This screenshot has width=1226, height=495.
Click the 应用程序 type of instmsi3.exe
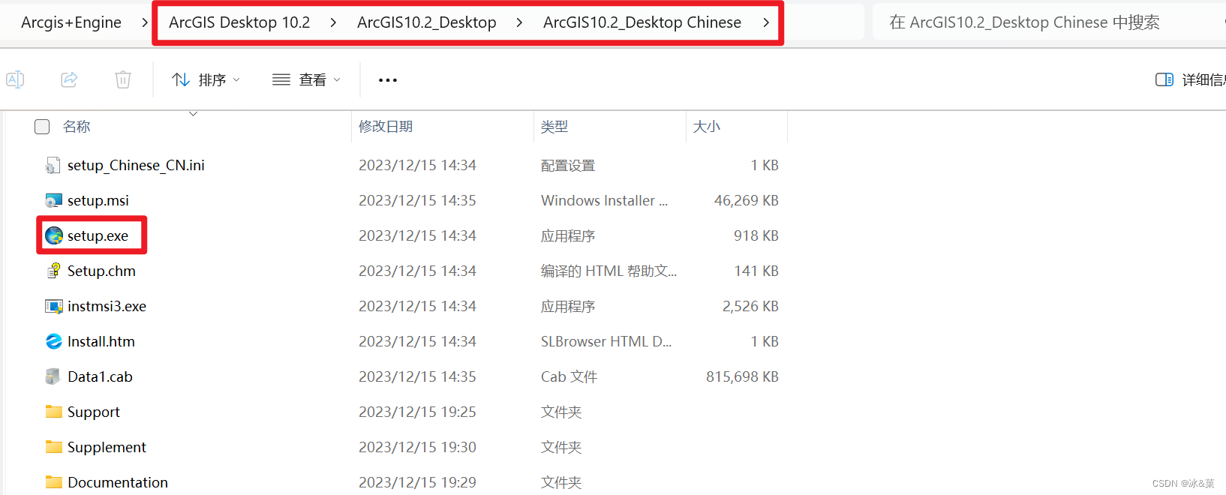[568, 306]
